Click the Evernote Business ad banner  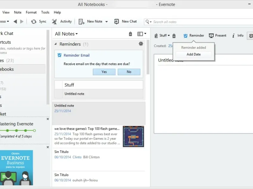(x=16, y=168)
